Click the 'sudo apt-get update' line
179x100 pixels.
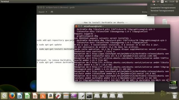[x=49, y=45]
